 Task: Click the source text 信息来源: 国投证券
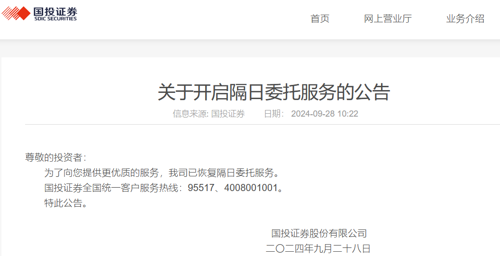tap(209, 114)
